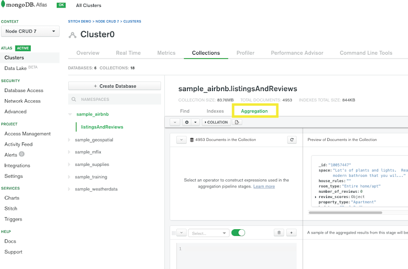The height and width of the screenshot is (269, 408).
Task: Open the Performance Advisor tab
Action: 297,53
